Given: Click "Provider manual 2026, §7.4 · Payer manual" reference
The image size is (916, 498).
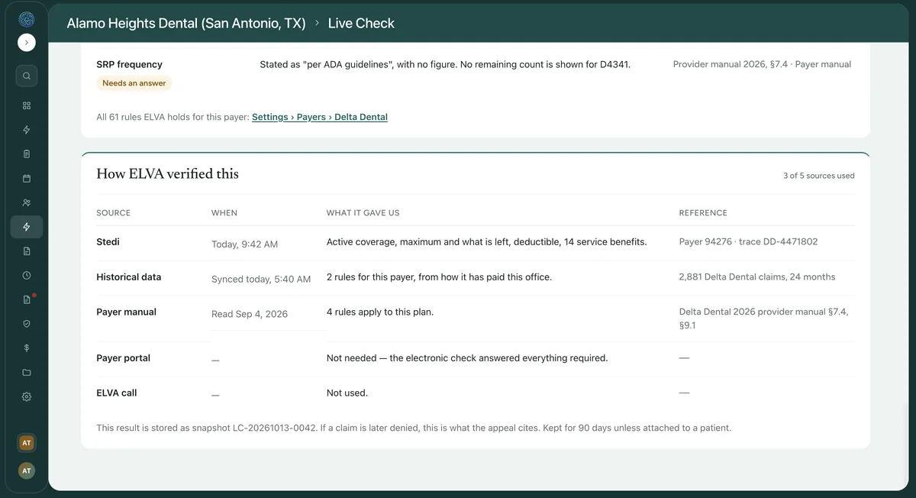Looking at the screenshot, I should coord(762,64).
